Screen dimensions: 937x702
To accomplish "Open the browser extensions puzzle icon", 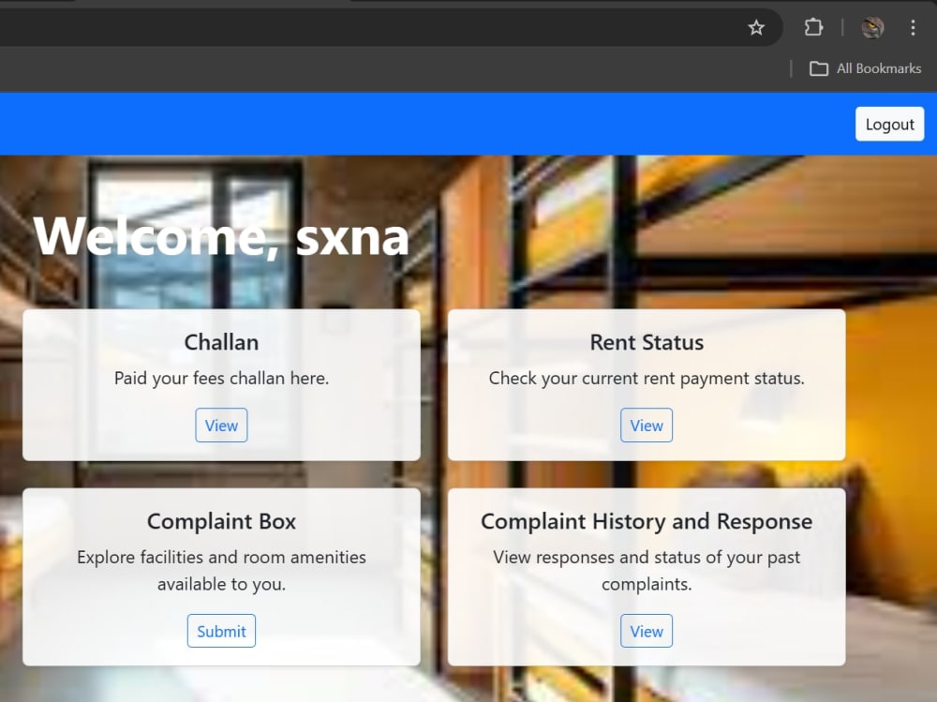I will coord(813,27).
